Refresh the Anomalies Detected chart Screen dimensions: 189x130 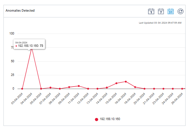pos(180,11)
